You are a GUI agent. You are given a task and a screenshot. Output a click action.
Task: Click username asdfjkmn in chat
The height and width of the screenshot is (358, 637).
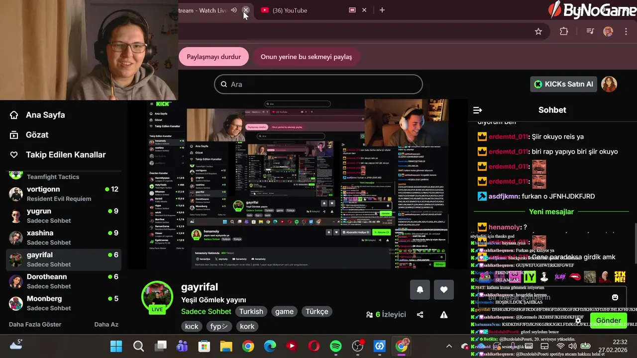[x=504, y=196]
